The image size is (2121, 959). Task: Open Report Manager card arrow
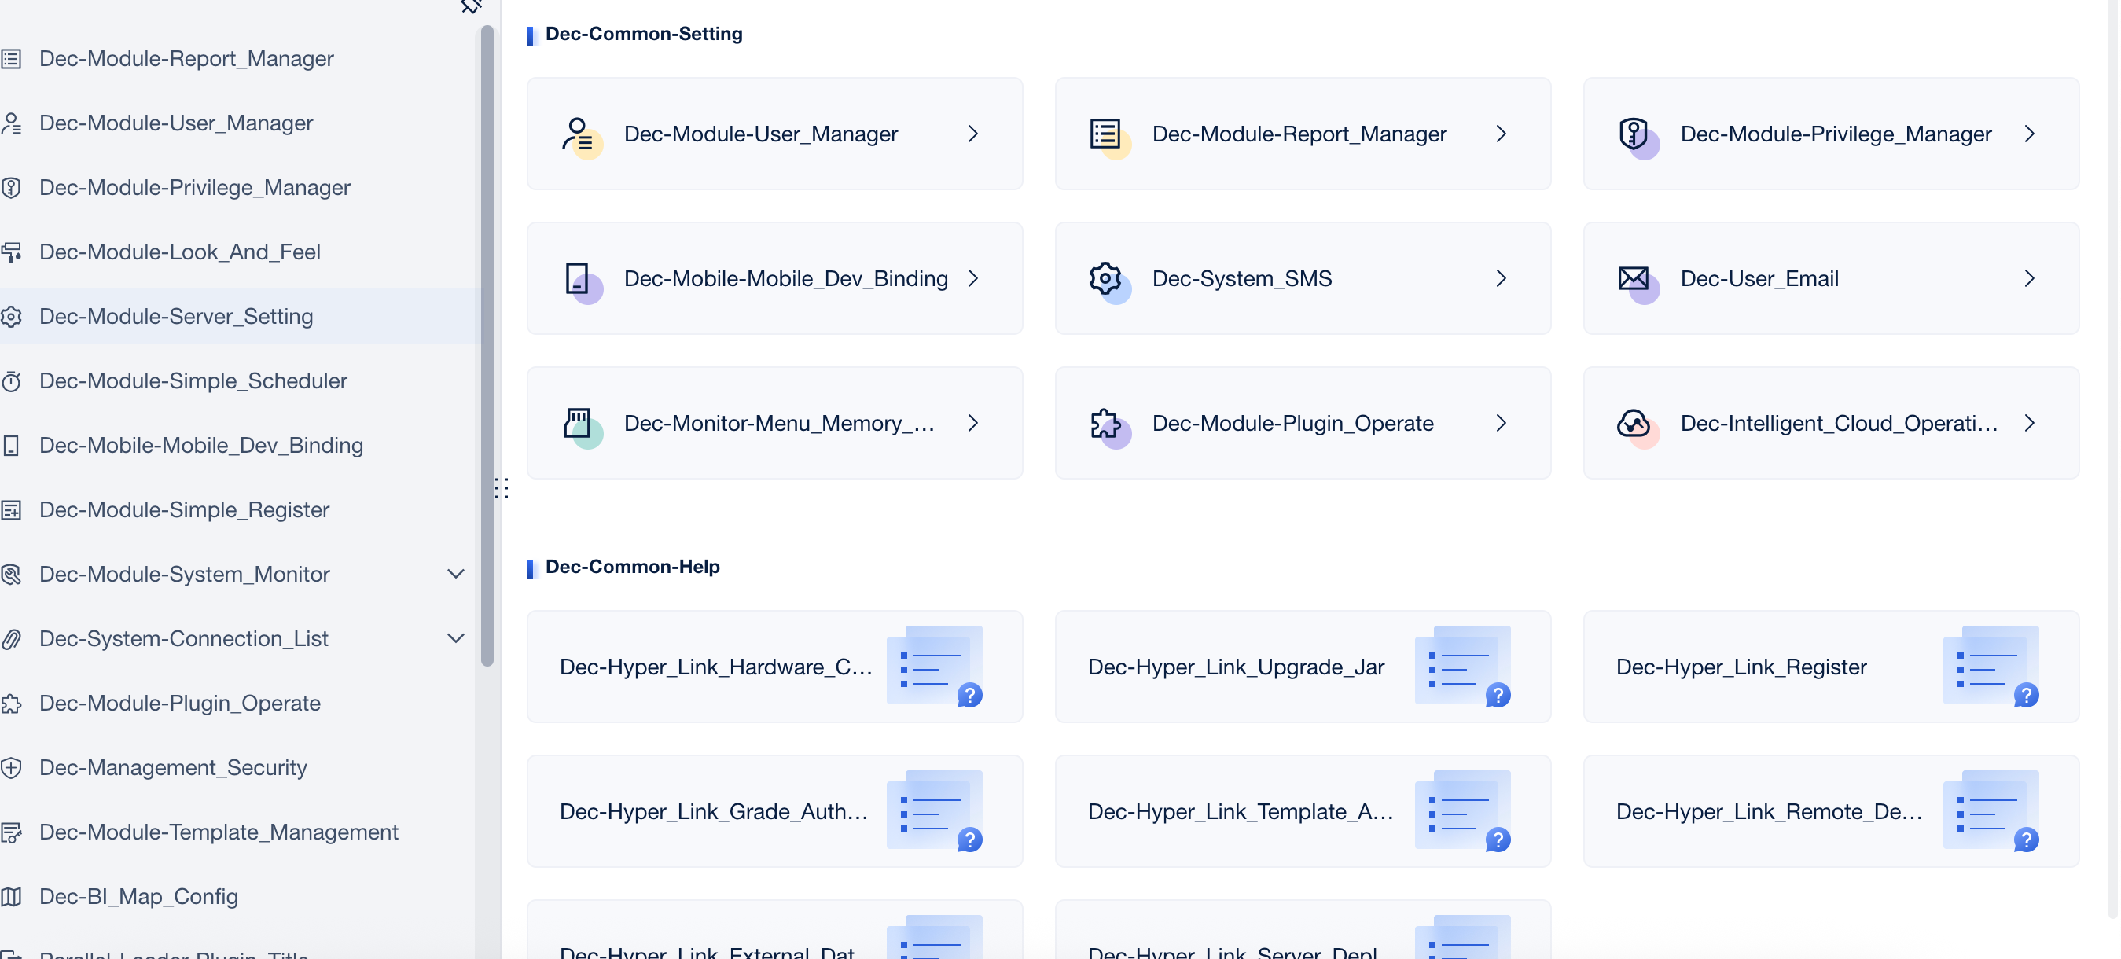1501,134
